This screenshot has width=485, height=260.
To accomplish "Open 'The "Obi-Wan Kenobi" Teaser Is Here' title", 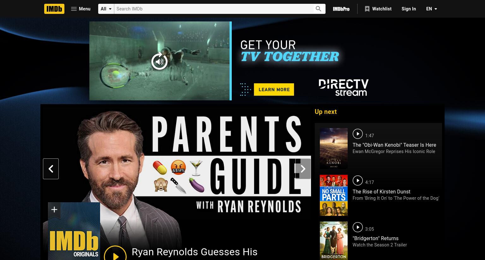I will coord(394,145).
